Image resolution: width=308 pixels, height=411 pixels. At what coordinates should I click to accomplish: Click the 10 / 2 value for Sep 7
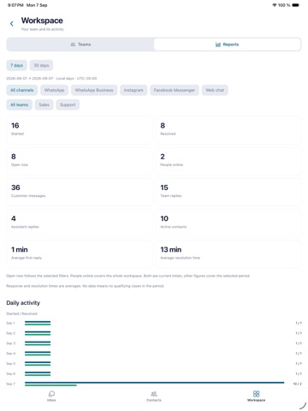pos(297,384)
